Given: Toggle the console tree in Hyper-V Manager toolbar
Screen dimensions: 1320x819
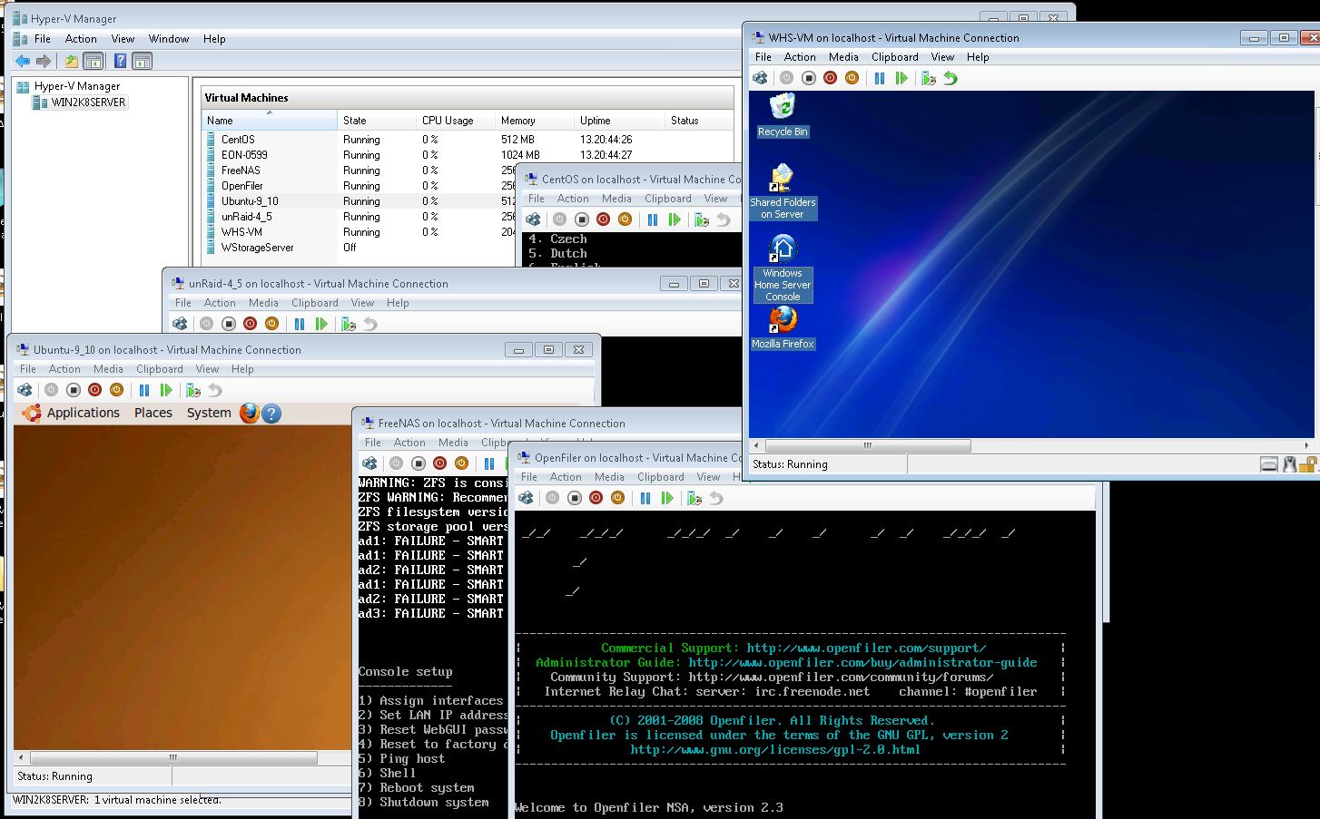Looking at the screenshot, I should click(x=93, y=62).
